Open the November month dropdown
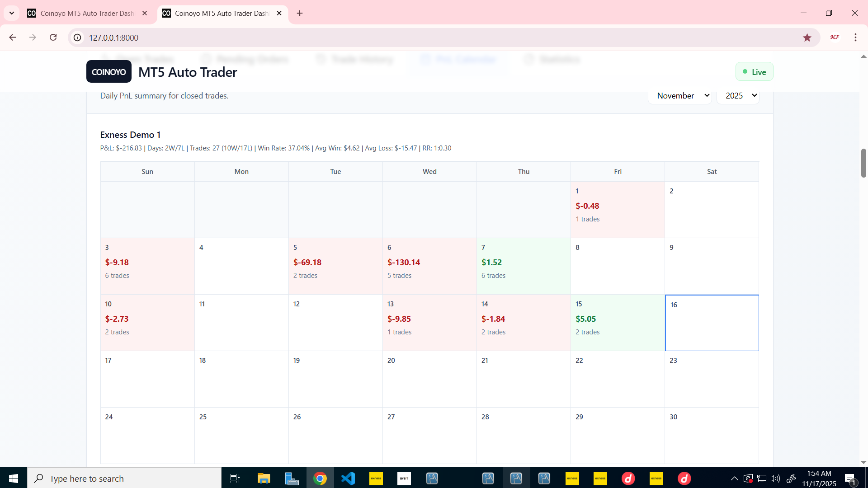This screenshot has height=488, width=868. (x=680, y=95)
